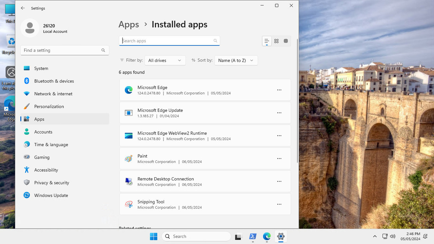Image resolution: width=434 pixels, height=244 pixels.
Task: Click the Remote Desktop Connection icon
Action: 129,181
